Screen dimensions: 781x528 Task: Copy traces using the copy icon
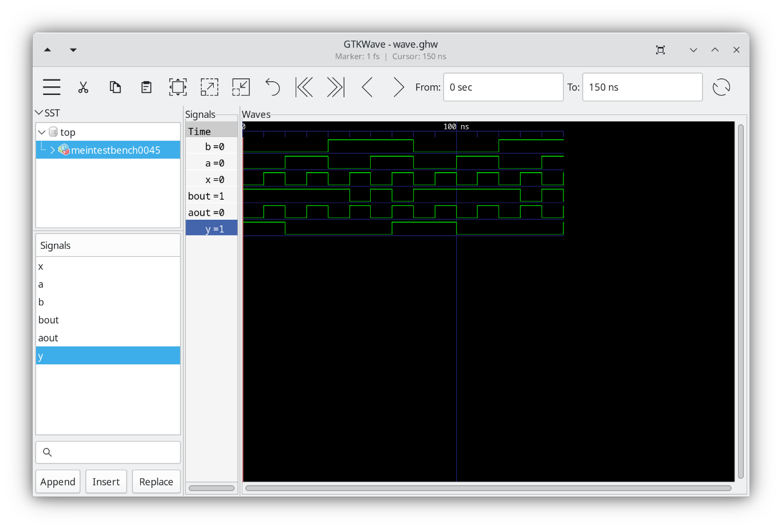115,87
